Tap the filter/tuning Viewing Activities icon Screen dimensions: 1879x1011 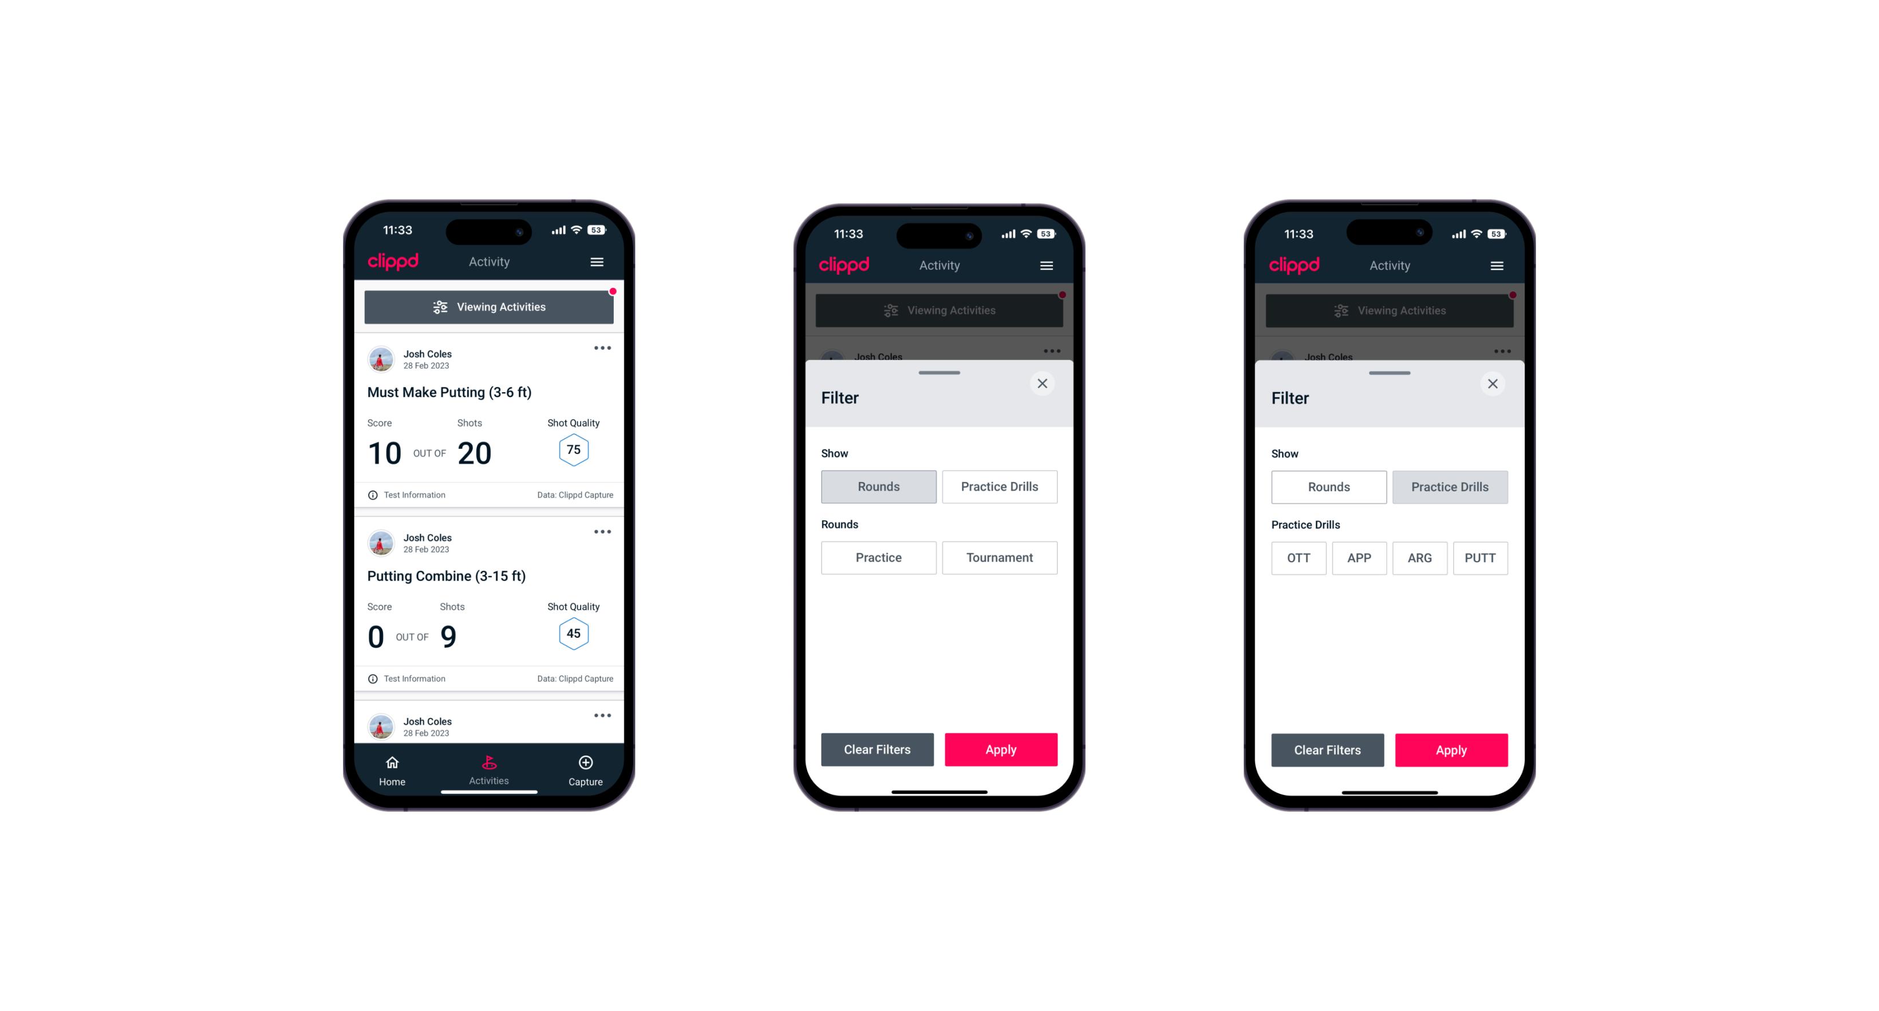pyautogui.click(x=439, y=306)
